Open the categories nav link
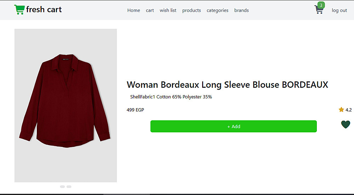 [217, 10]
